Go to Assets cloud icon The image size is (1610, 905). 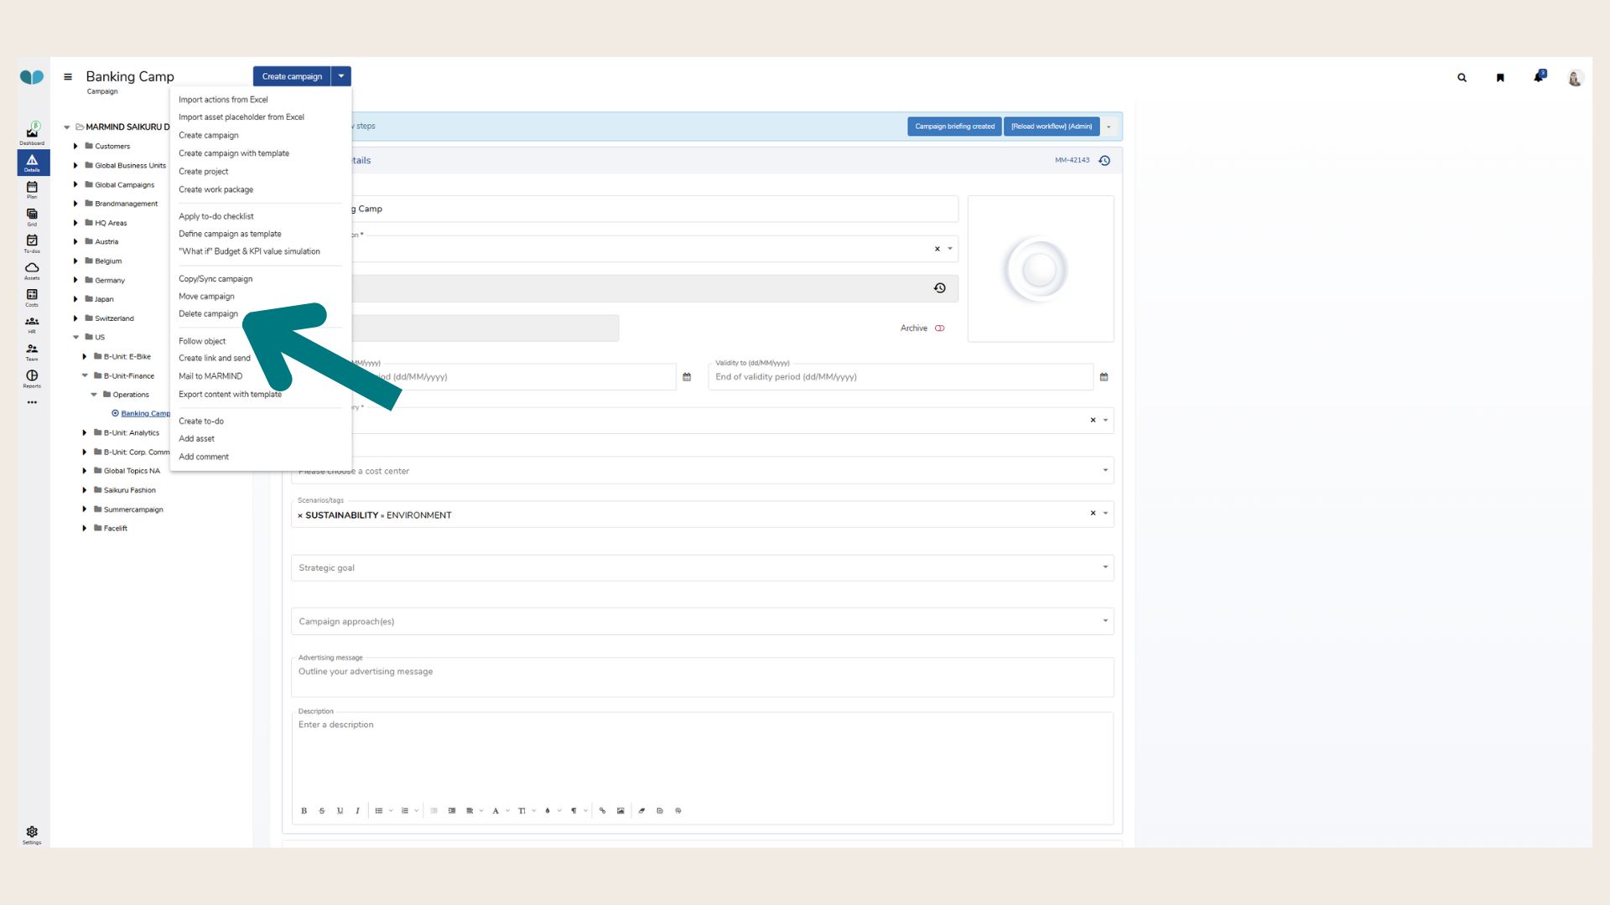pos(32,269)
